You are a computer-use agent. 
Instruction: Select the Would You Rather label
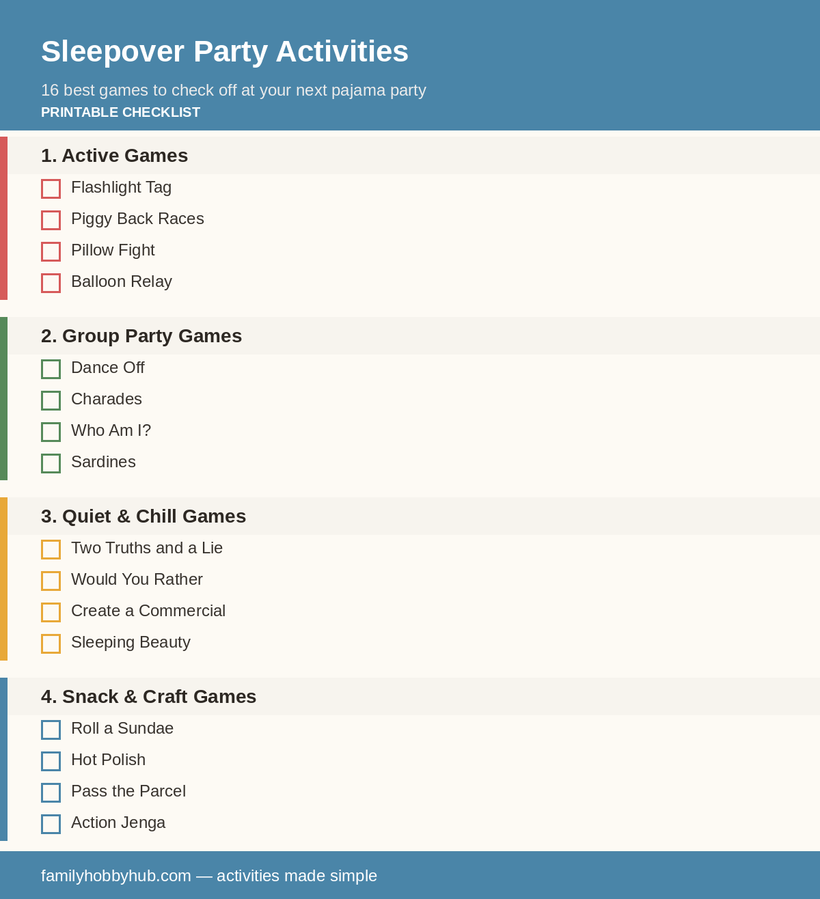(x=137, y=579)
